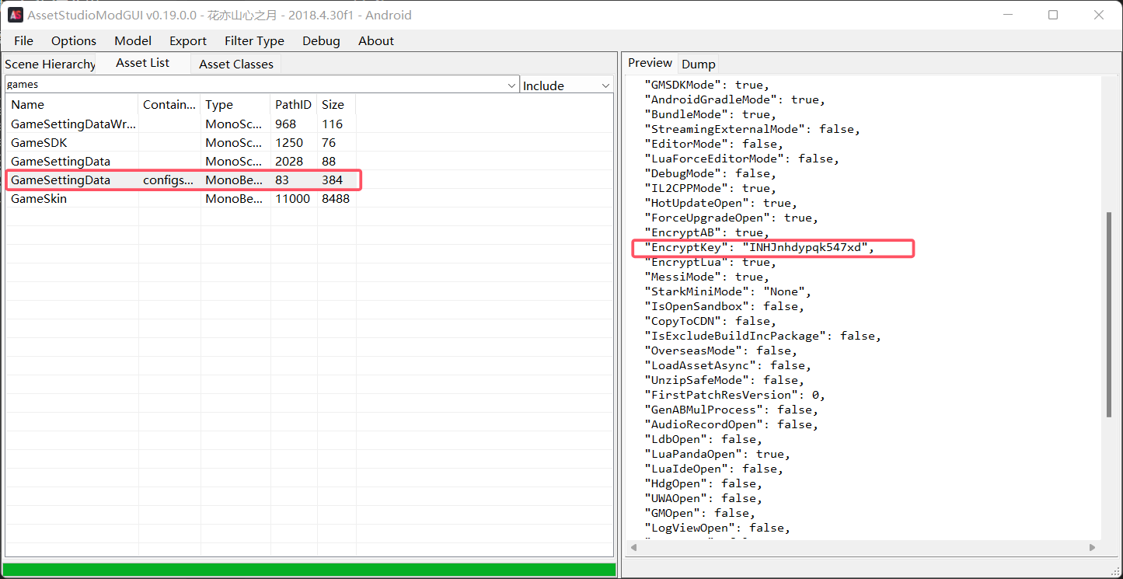Open the Model menu
This screenshot has height=579, width=1123.
[x=133, y=41]
